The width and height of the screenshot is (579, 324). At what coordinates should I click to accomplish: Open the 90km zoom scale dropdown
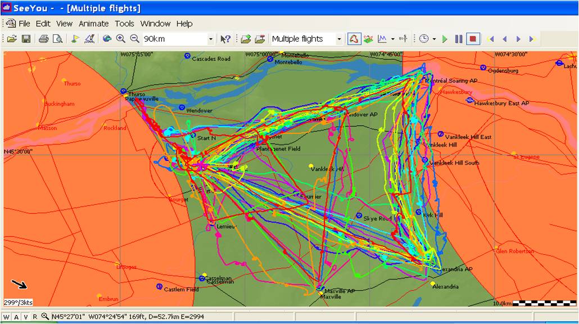coord(211,39)
